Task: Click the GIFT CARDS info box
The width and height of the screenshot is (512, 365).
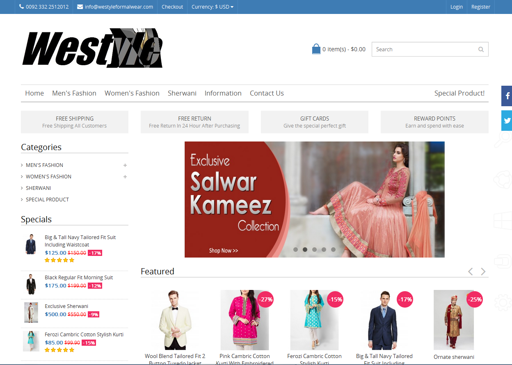Action: [x=315, y=122]
